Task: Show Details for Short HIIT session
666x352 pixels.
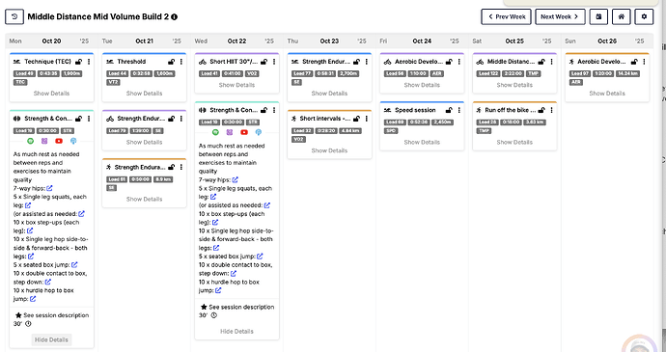Action: [x=236, y=85]
